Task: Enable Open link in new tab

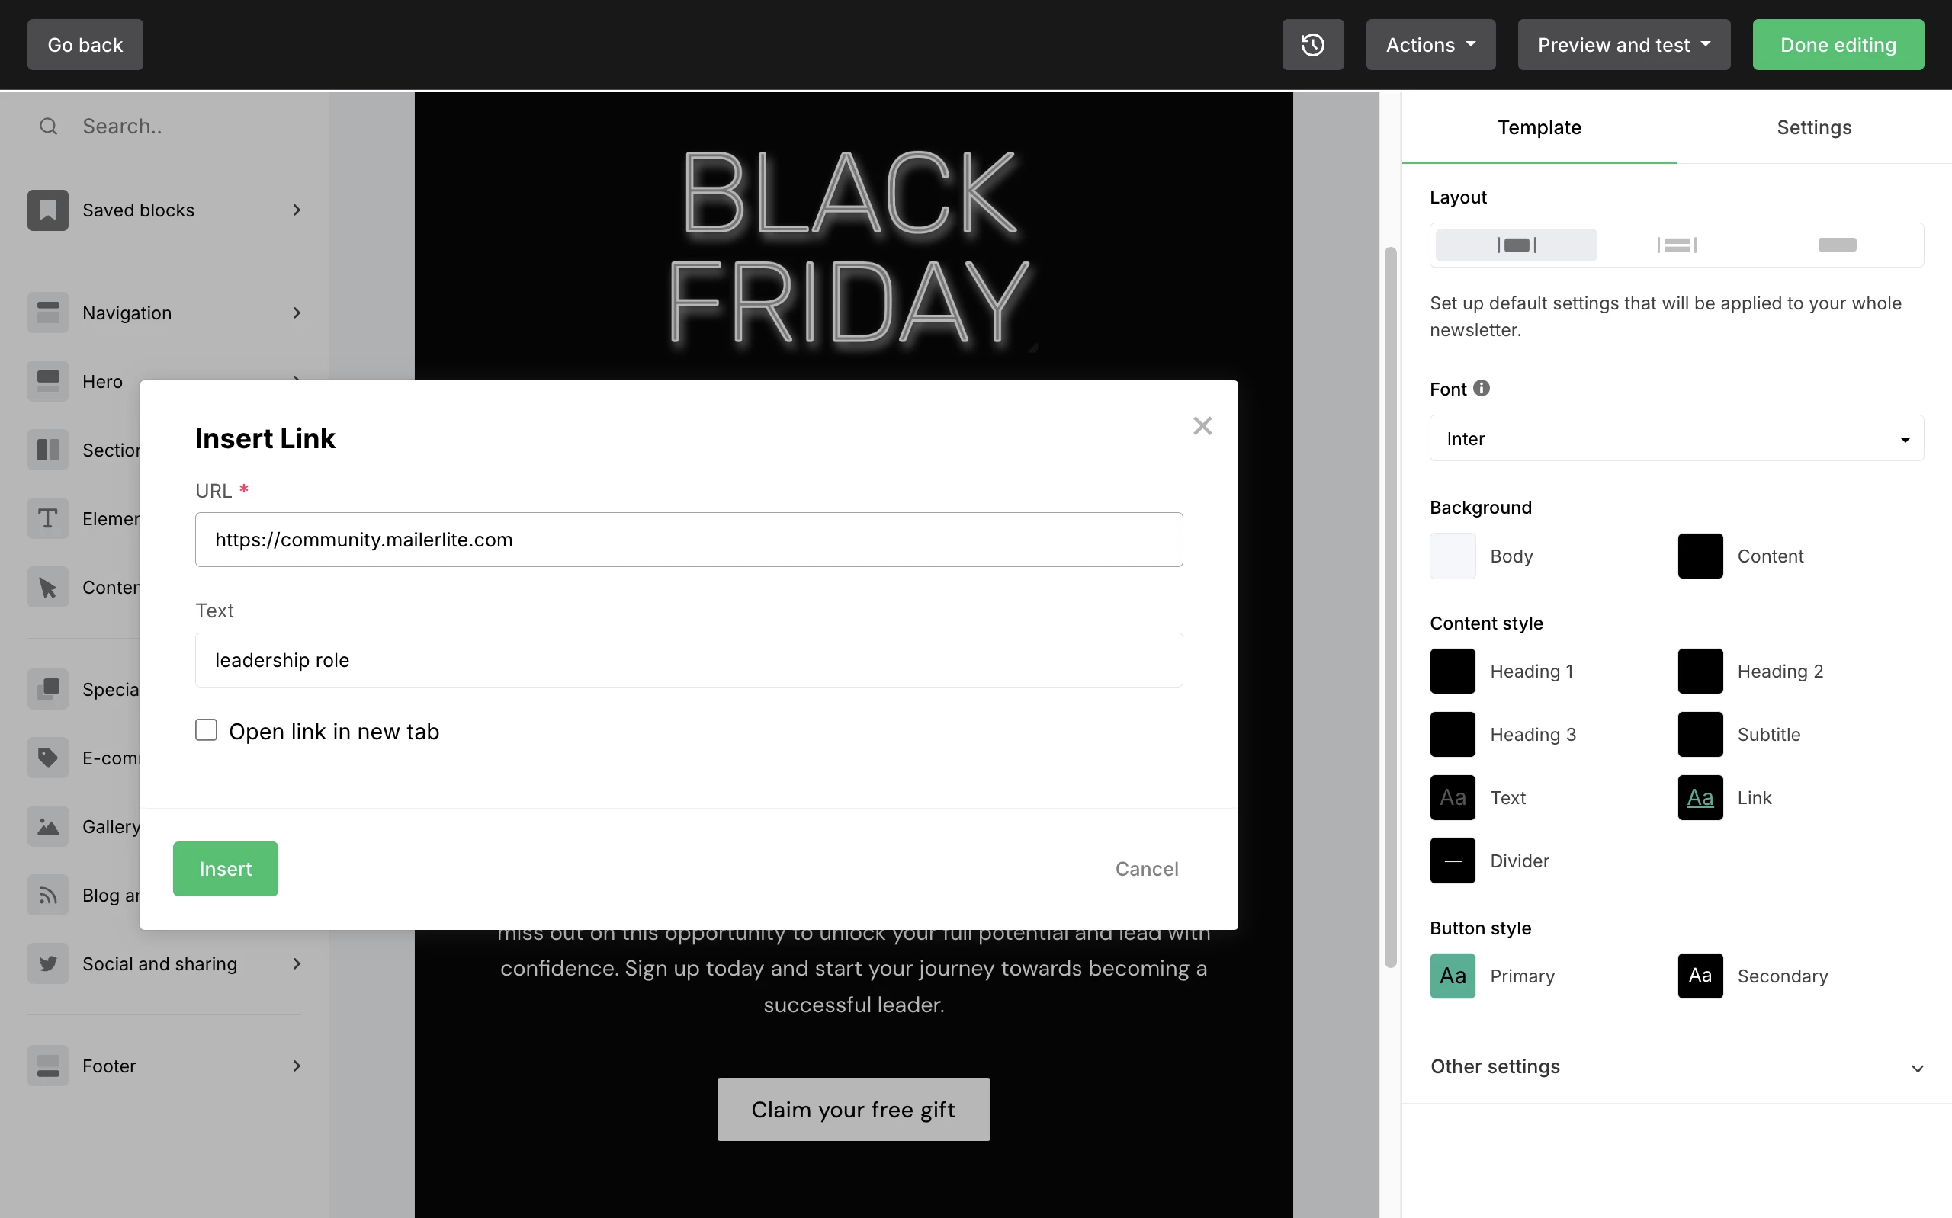Action: 206,730
